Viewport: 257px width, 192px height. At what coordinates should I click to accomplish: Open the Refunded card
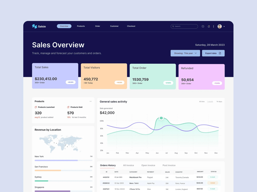click(201, 77)
